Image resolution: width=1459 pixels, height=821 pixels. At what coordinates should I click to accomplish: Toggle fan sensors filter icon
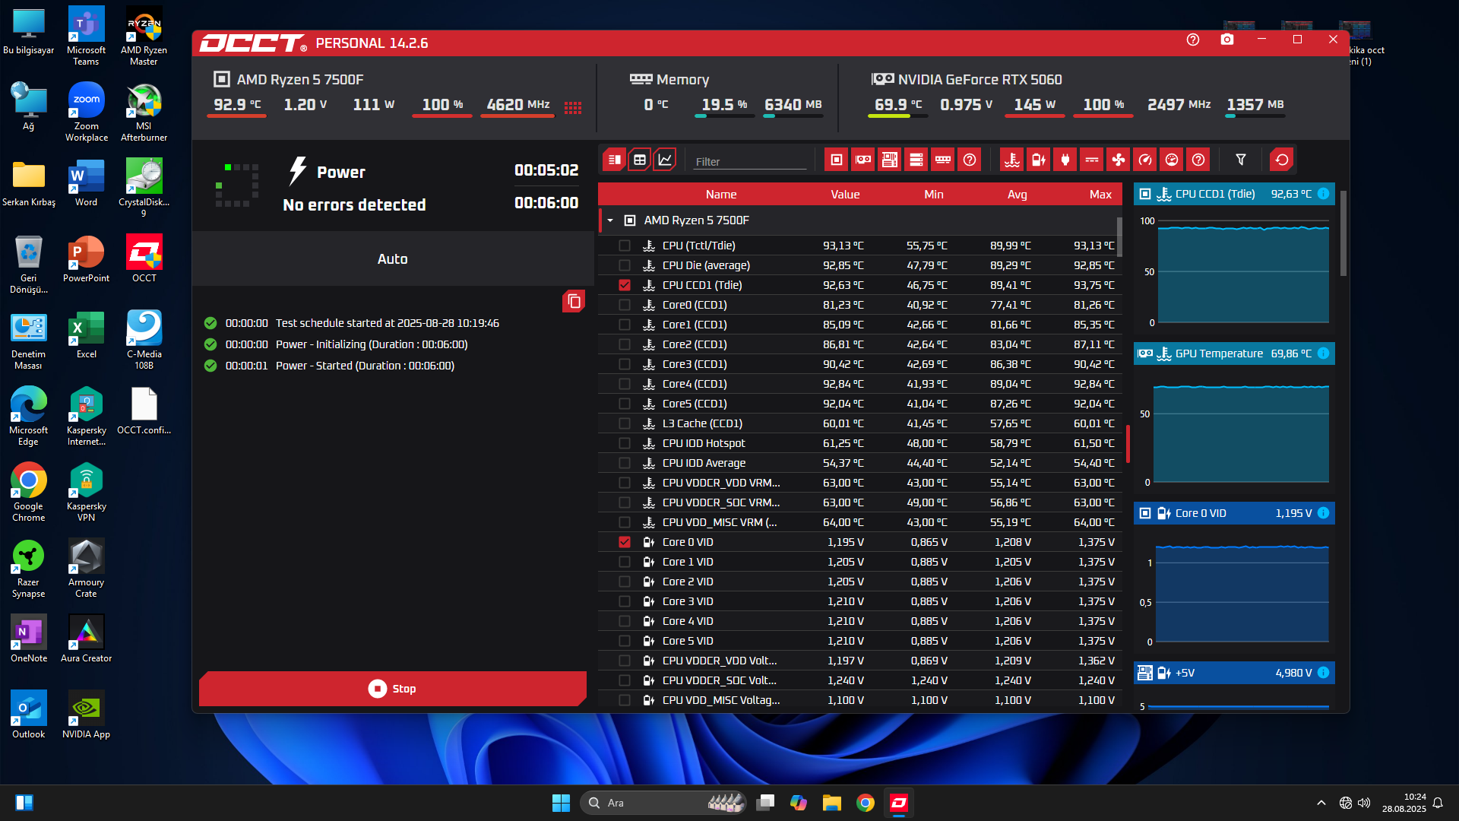tap(1119, 160)
